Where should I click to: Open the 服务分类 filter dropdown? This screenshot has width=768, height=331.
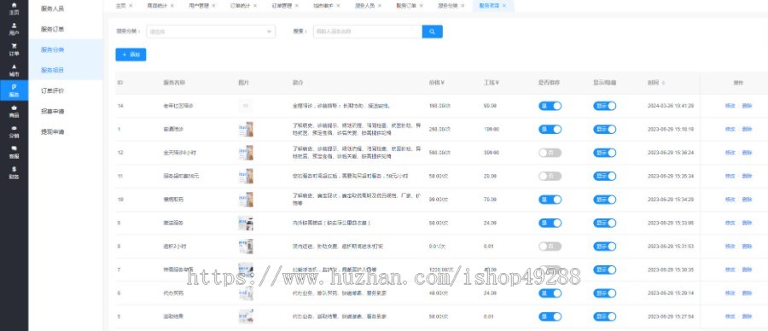(x=211, y=32)
